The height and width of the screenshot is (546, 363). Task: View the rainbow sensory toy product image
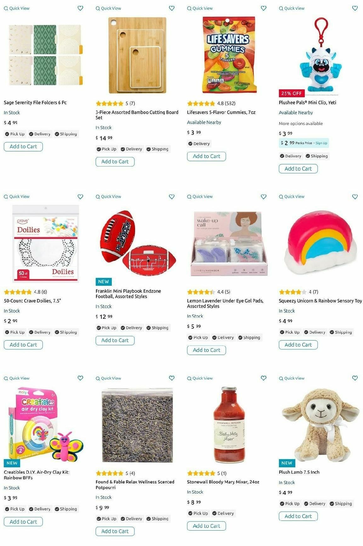click(320, 242)
